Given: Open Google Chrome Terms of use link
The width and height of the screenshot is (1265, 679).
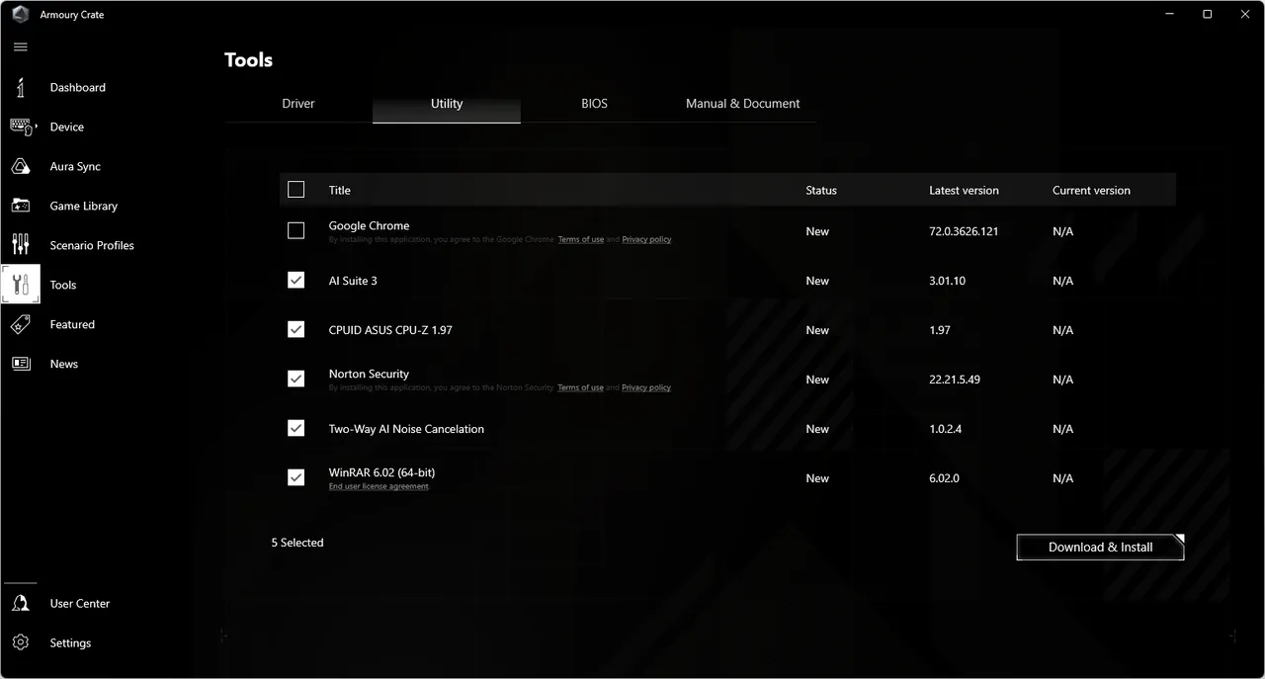Looking at the screenshot, I should (x=581, y=240).
